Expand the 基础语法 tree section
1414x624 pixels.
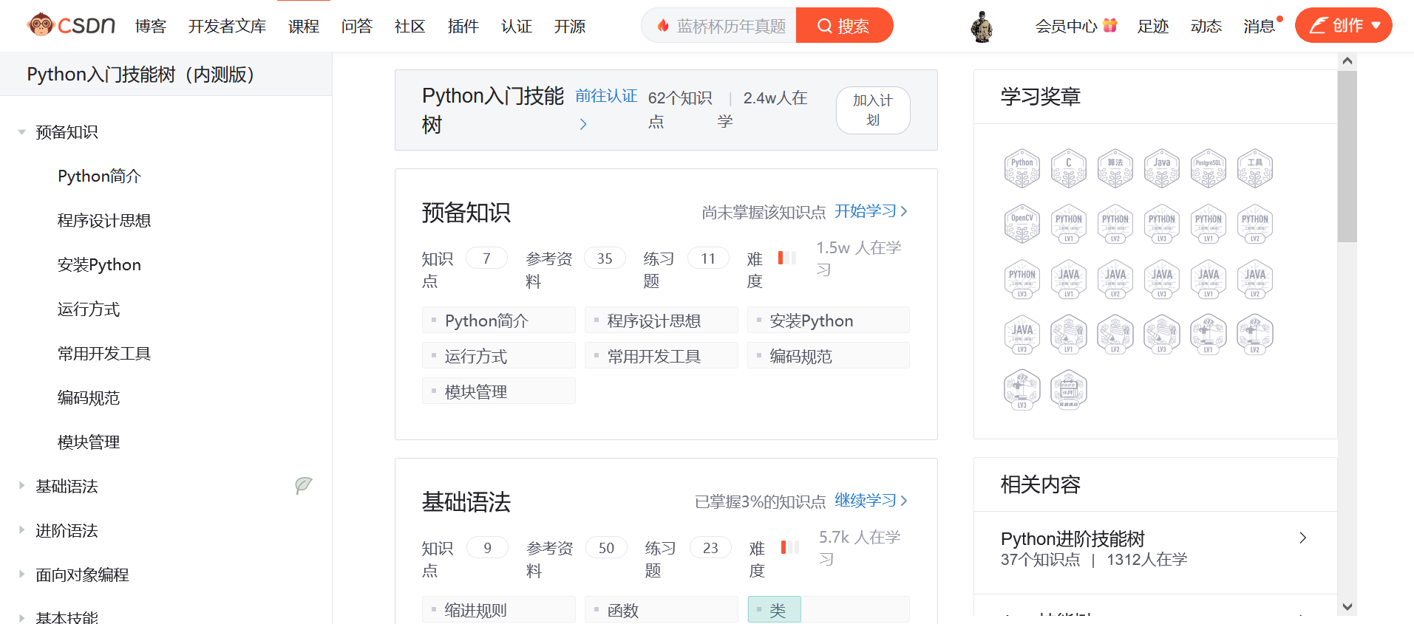(21, 485)
